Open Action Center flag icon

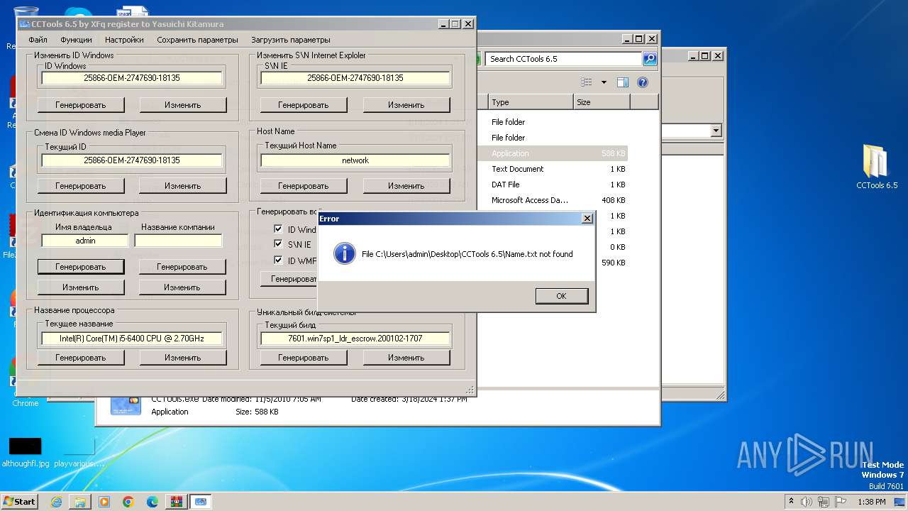pos(840,502)
